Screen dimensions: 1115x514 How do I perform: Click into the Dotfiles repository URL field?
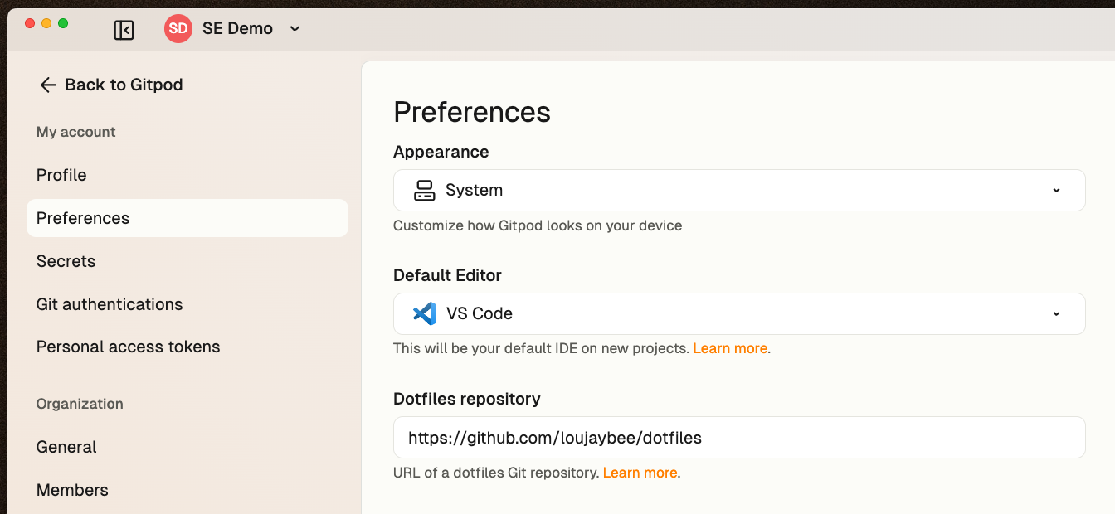[739, 437]
